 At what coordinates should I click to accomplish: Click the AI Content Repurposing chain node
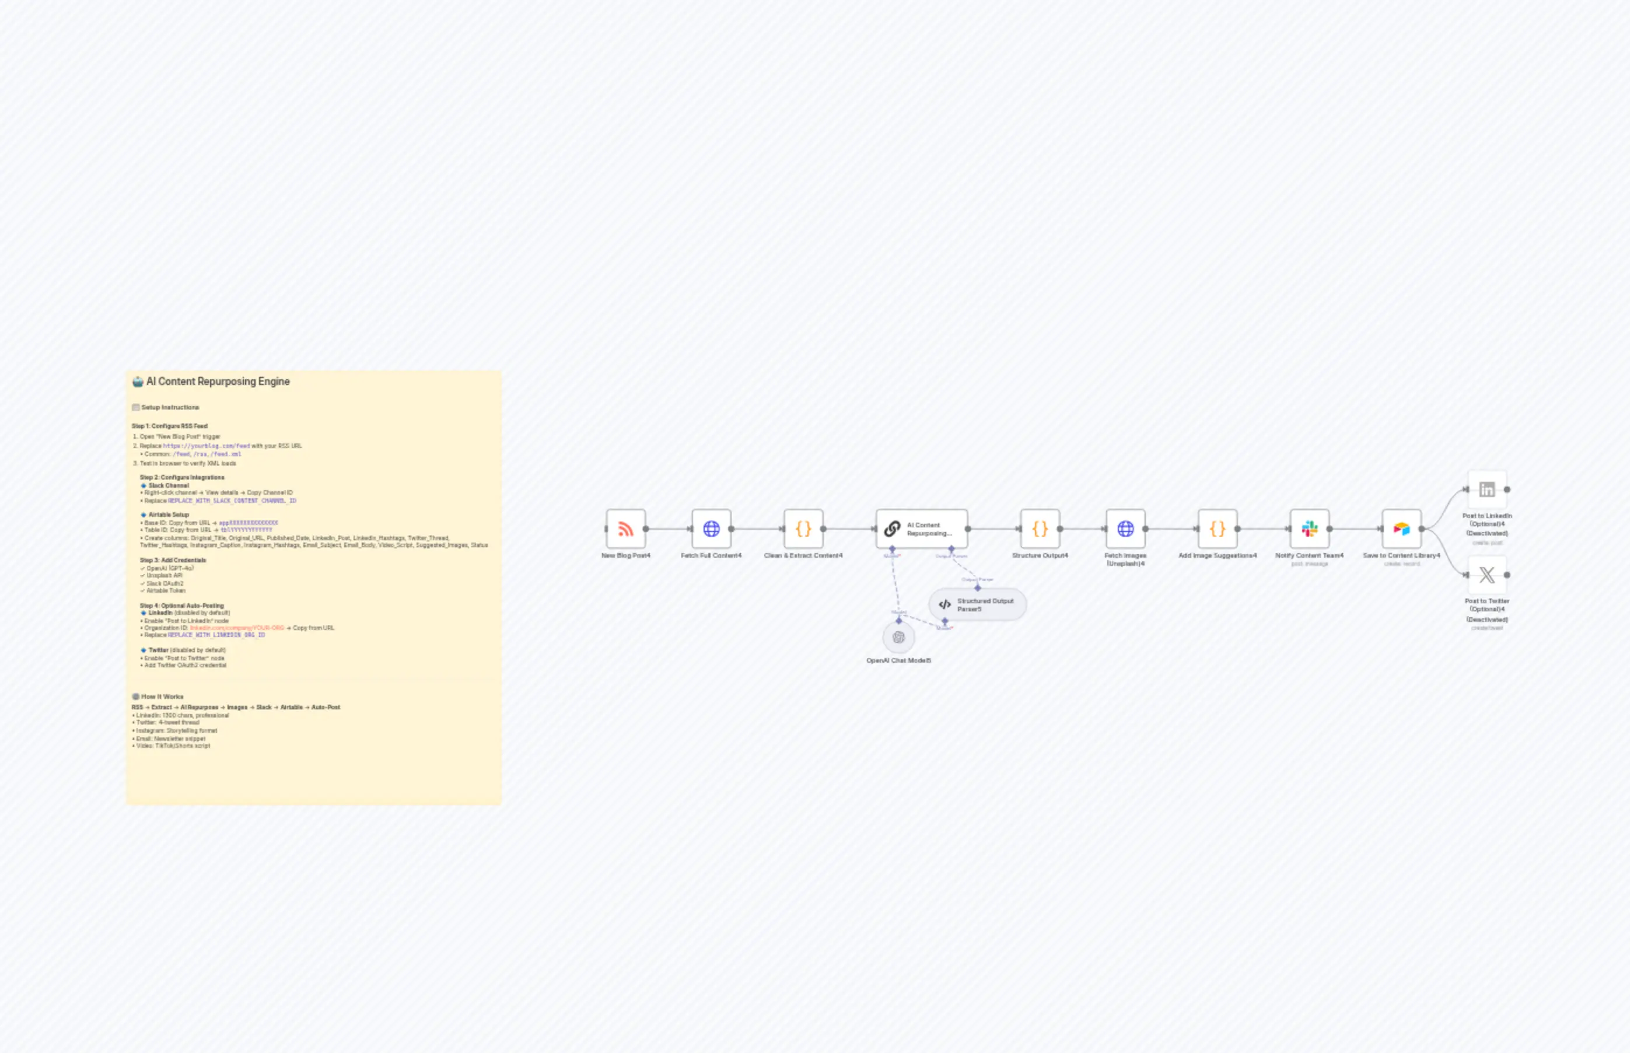[921, 529]
